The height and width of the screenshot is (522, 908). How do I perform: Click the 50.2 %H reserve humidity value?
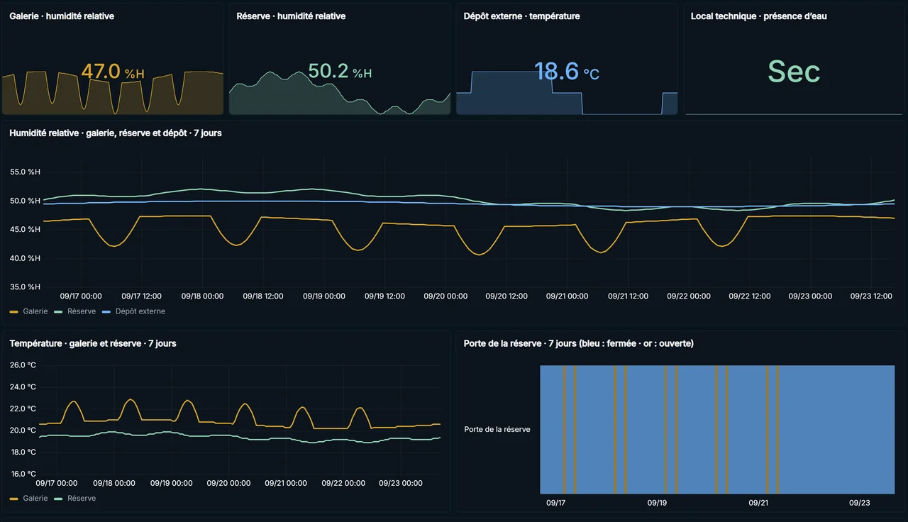click(x=340, y=72)
